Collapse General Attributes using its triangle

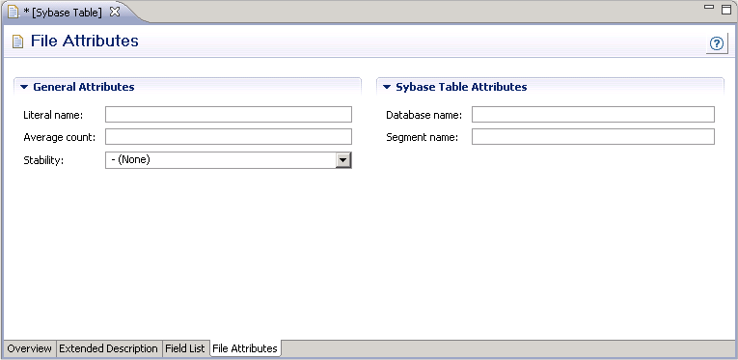(24, 87)
